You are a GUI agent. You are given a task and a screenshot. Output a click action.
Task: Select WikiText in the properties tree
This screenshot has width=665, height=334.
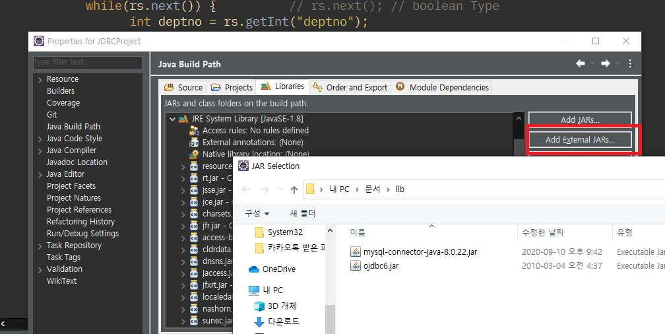(x=61, y=281)
